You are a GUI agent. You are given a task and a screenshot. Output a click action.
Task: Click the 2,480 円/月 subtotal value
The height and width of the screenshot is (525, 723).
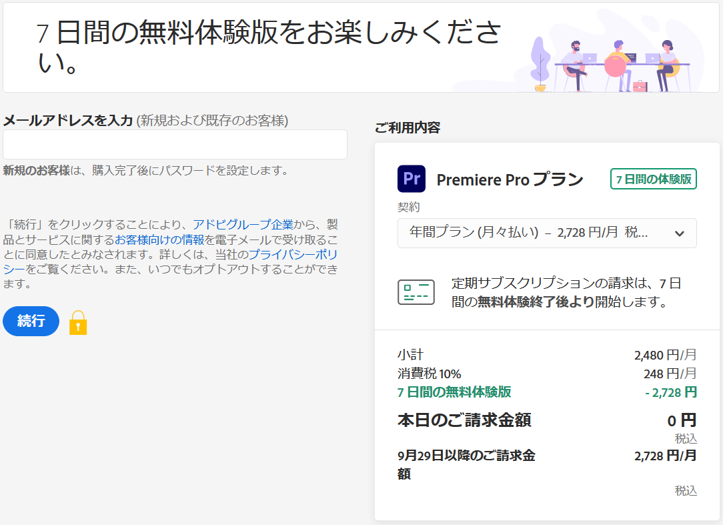[x=666, y=356]
